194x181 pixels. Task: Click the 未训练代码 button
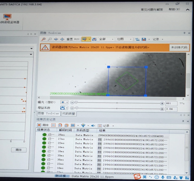(x=179, y=47)
